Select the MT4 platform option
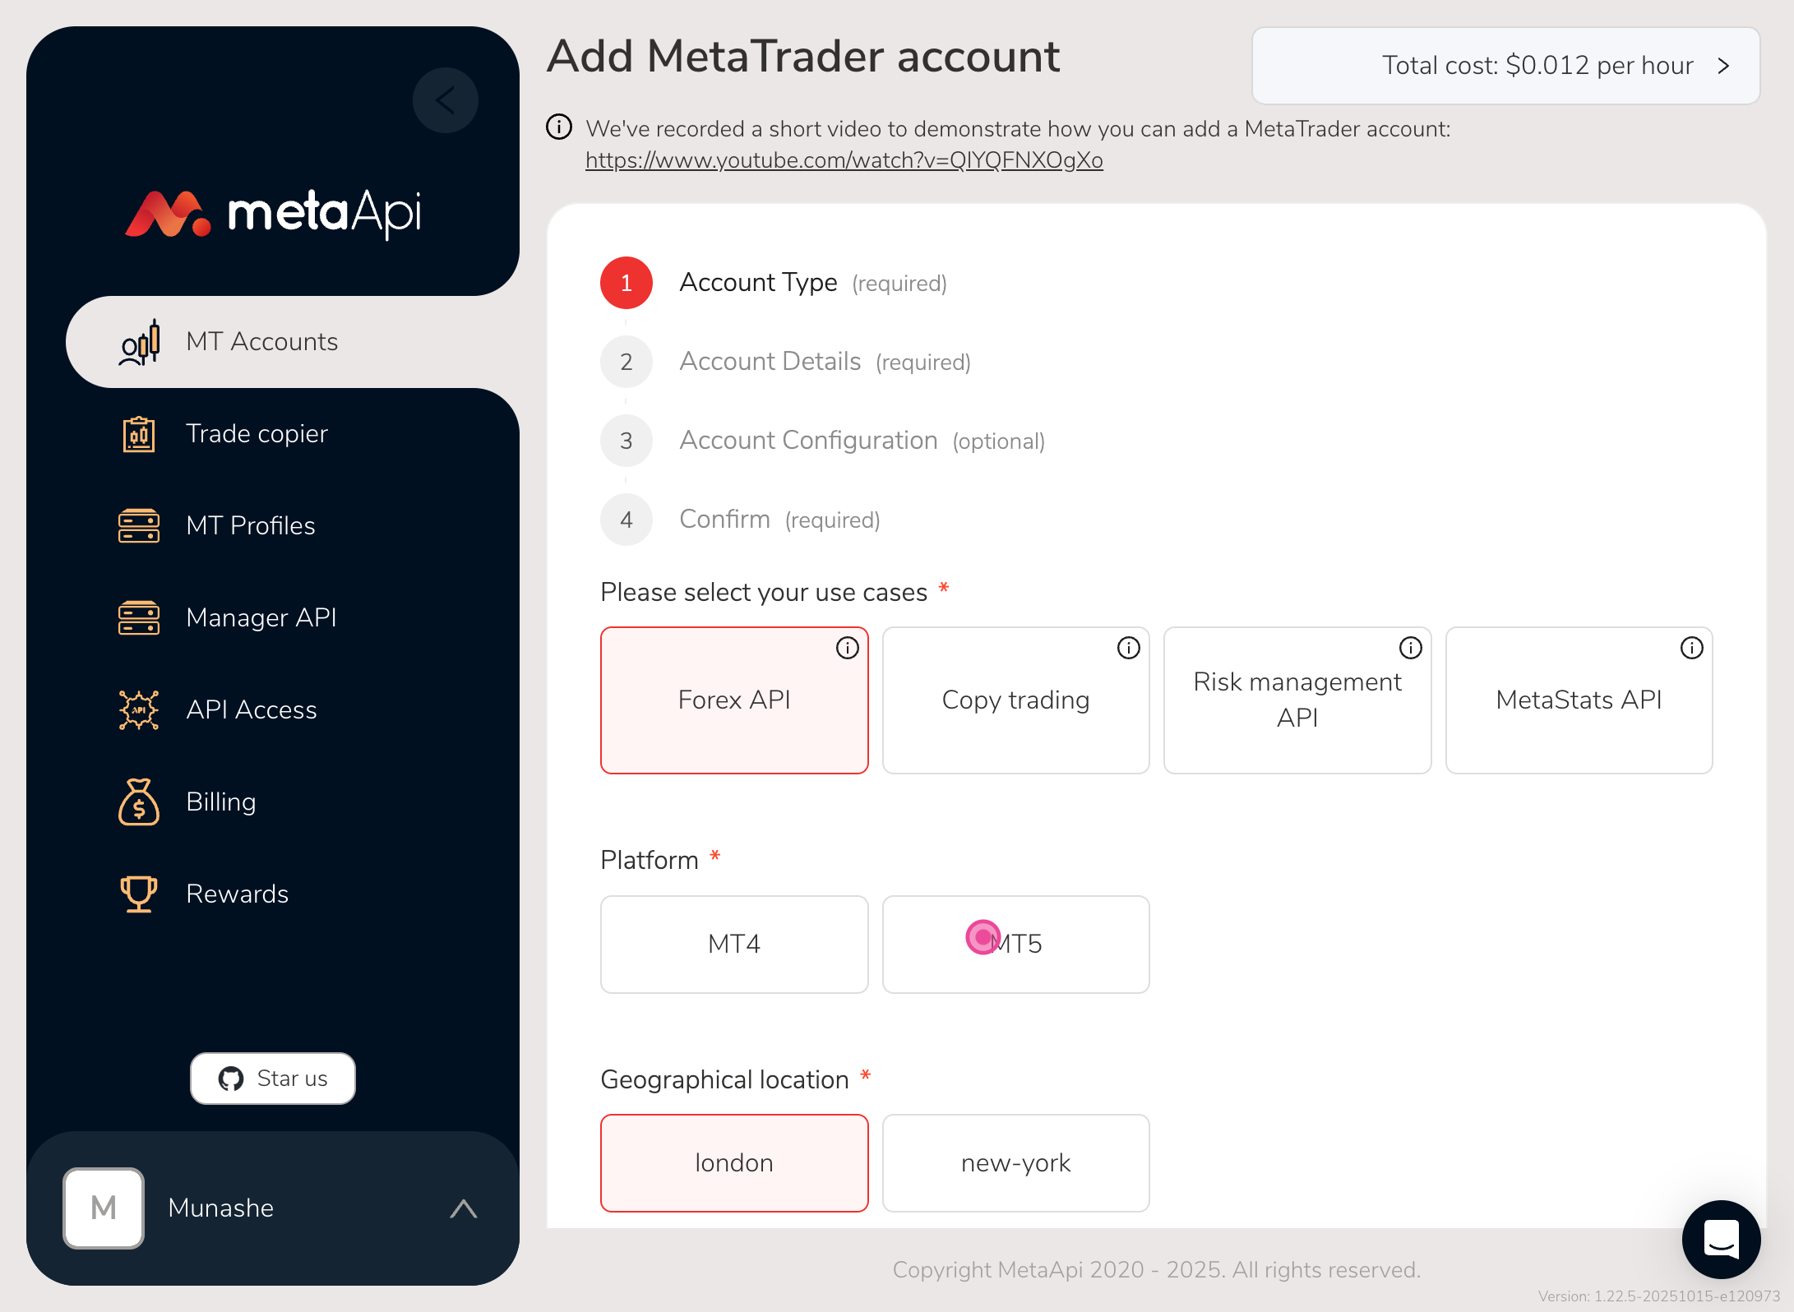Image resolution: width=1794 pixels, height=1312 pixels. 734,944
